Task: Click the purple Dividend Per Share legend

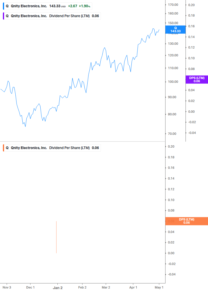Action: 52,16
